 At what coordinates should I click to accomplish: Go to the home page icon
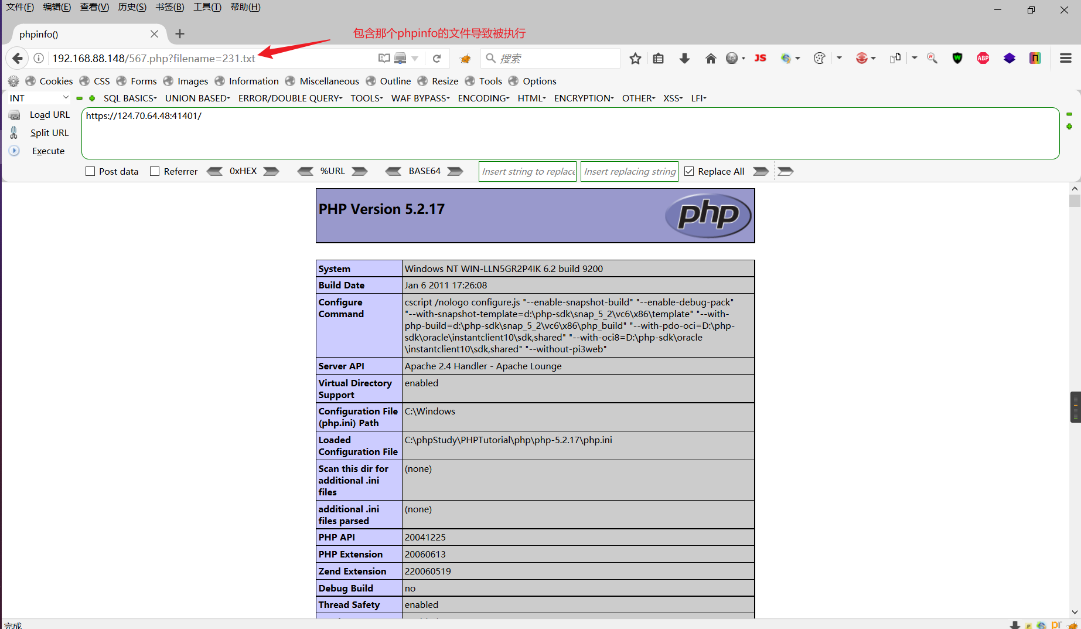[711, 58]
